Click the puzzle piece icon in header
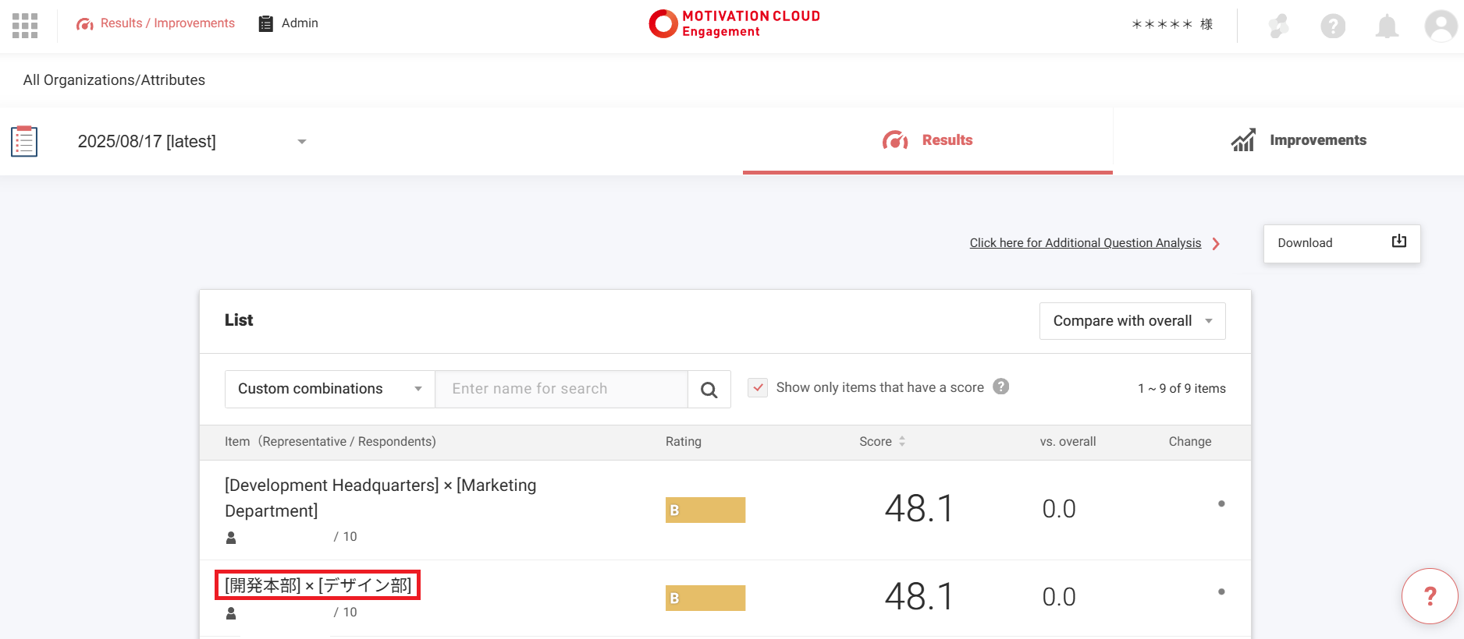Screen dimensions: 1464x639 (1278, 26)
